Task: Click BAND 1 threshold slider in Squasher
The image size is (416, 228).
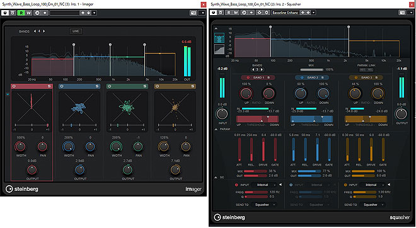Action: (x=258, y=119)
